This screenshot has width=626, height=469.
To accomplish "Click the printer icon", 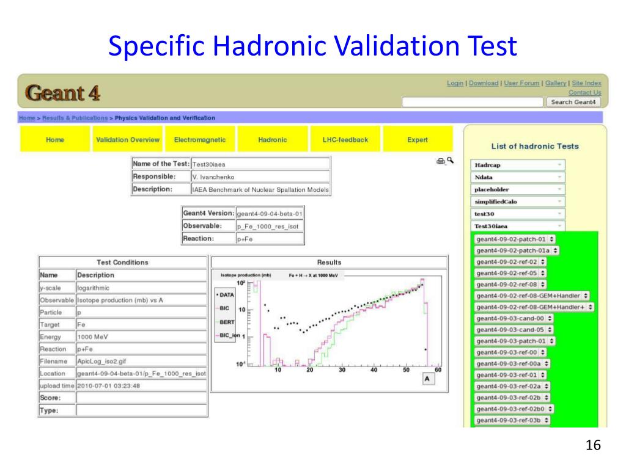I will click(x=440, y=161).
